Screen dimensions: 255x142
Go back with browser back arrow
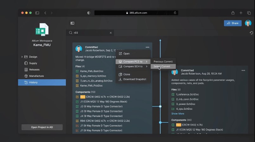[45, 13]
